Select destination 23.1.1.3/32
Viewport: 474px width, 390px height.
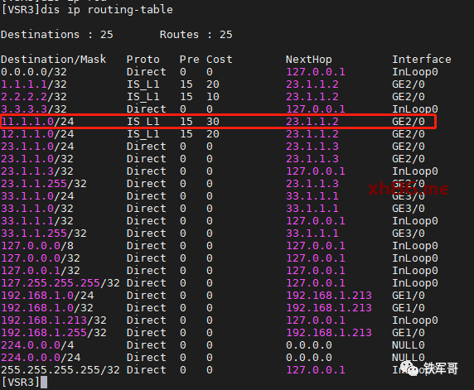[x=37, y=171]
